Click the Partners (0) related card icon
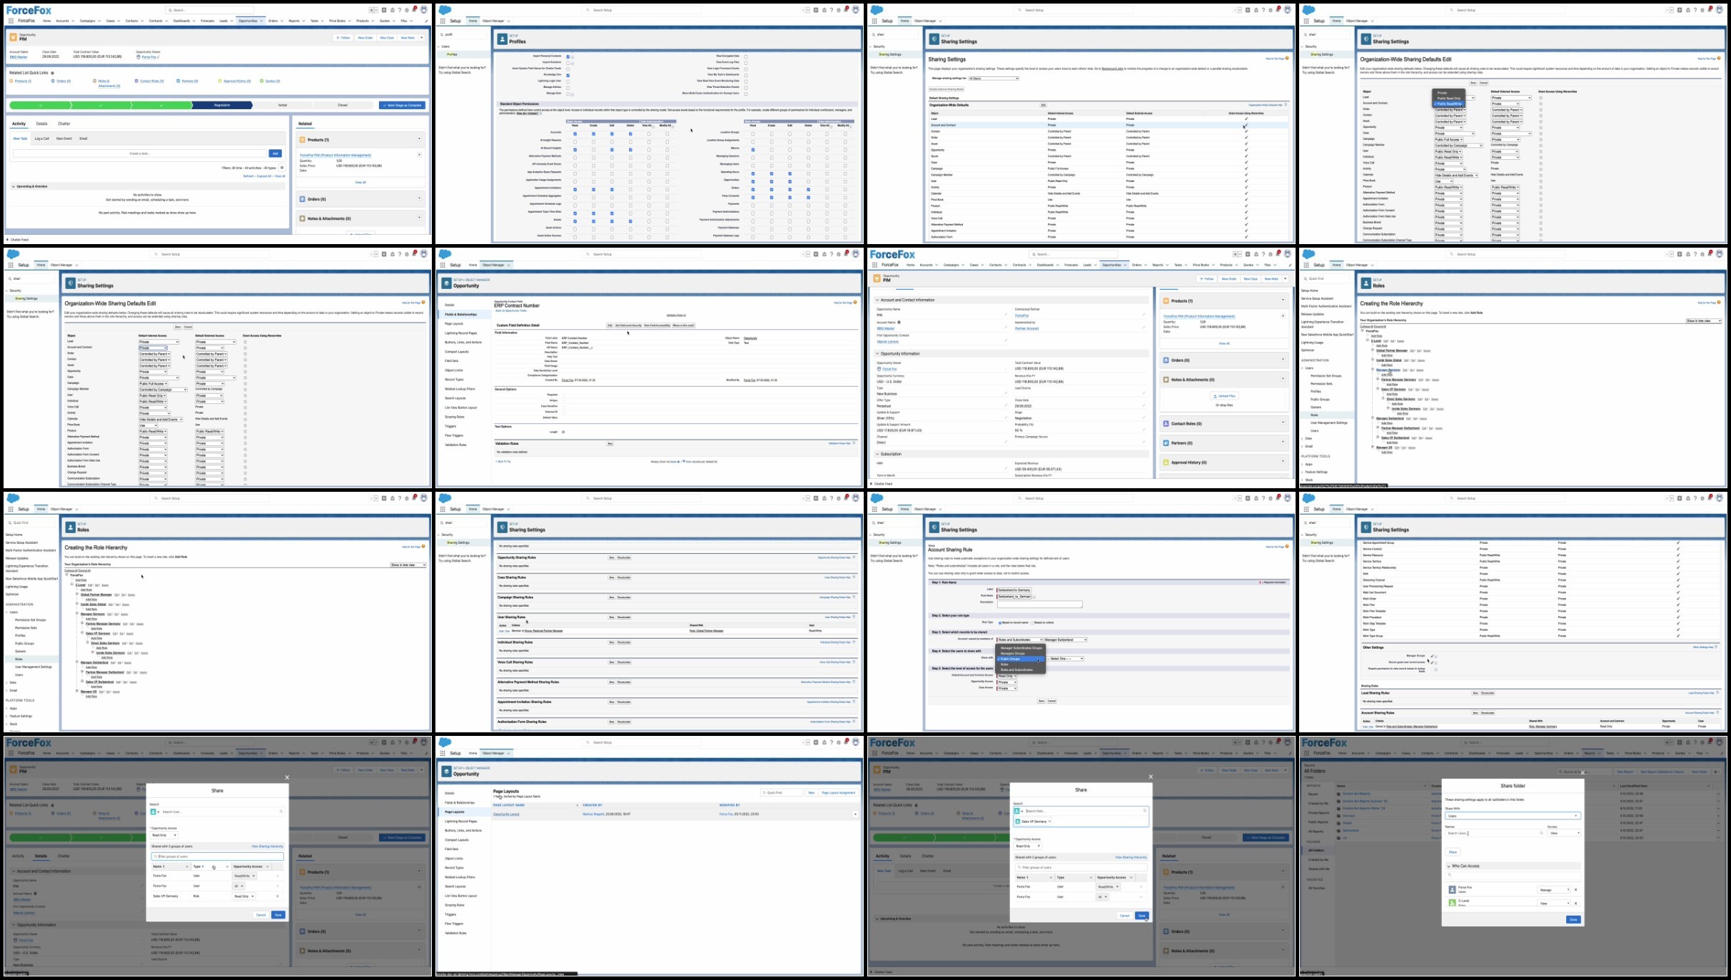1731x980 pixels. (x=1166, y=443)
